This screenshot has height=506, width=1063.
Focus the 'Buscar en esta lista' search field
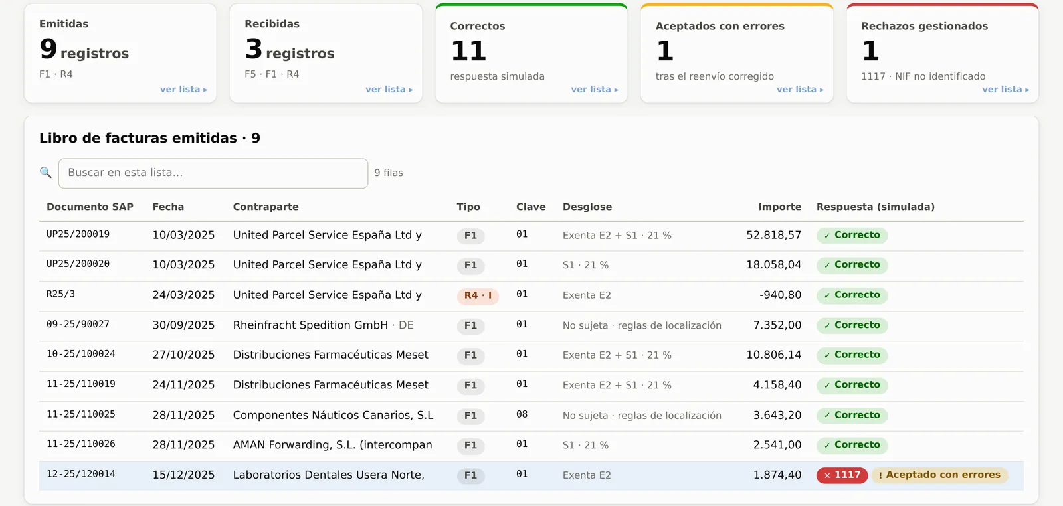click(213, 173)
